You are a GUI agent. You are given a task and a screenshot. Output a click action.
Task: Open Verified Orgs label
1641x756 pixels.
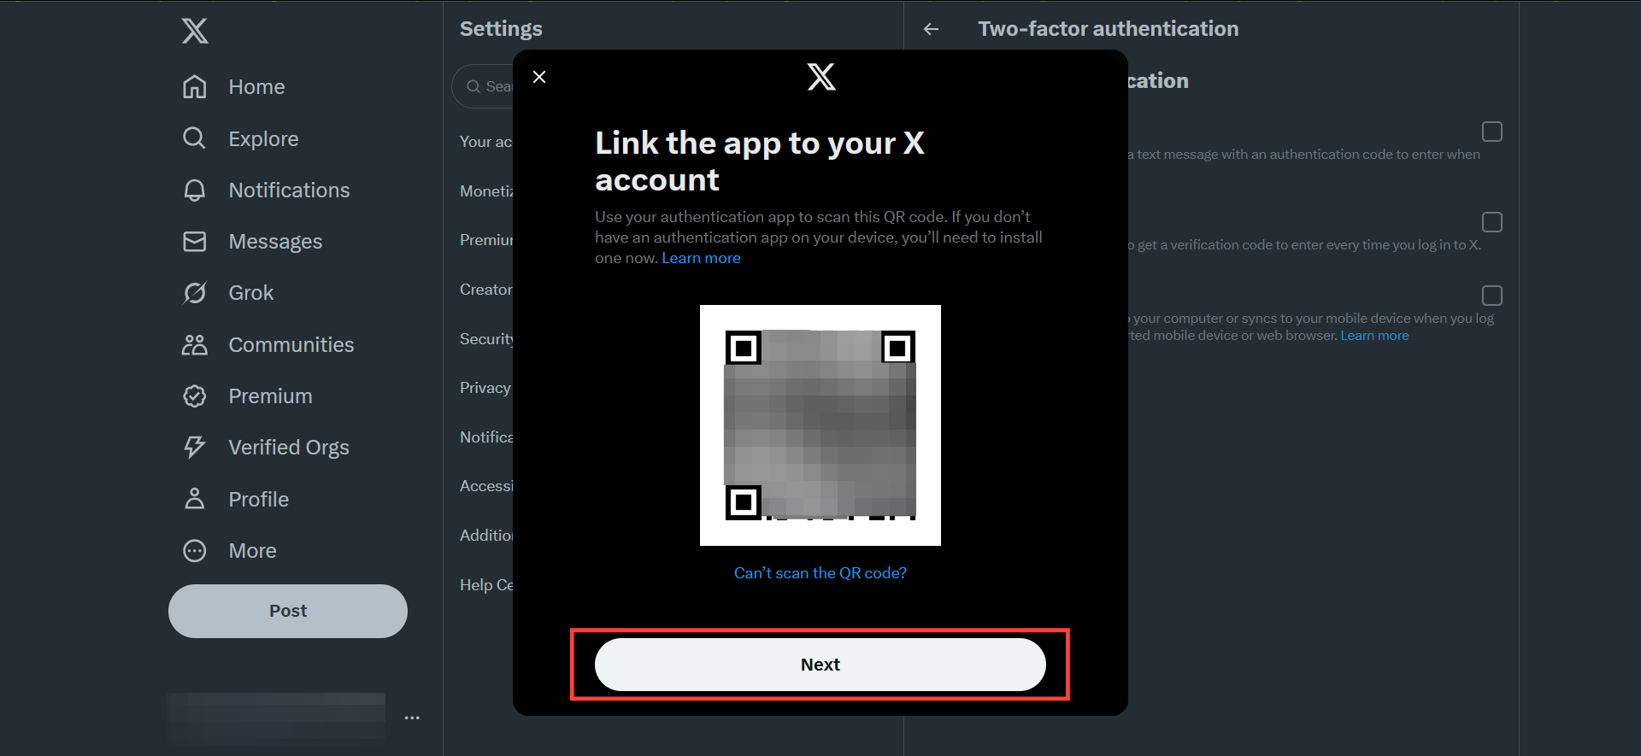(x=289, y=448)
